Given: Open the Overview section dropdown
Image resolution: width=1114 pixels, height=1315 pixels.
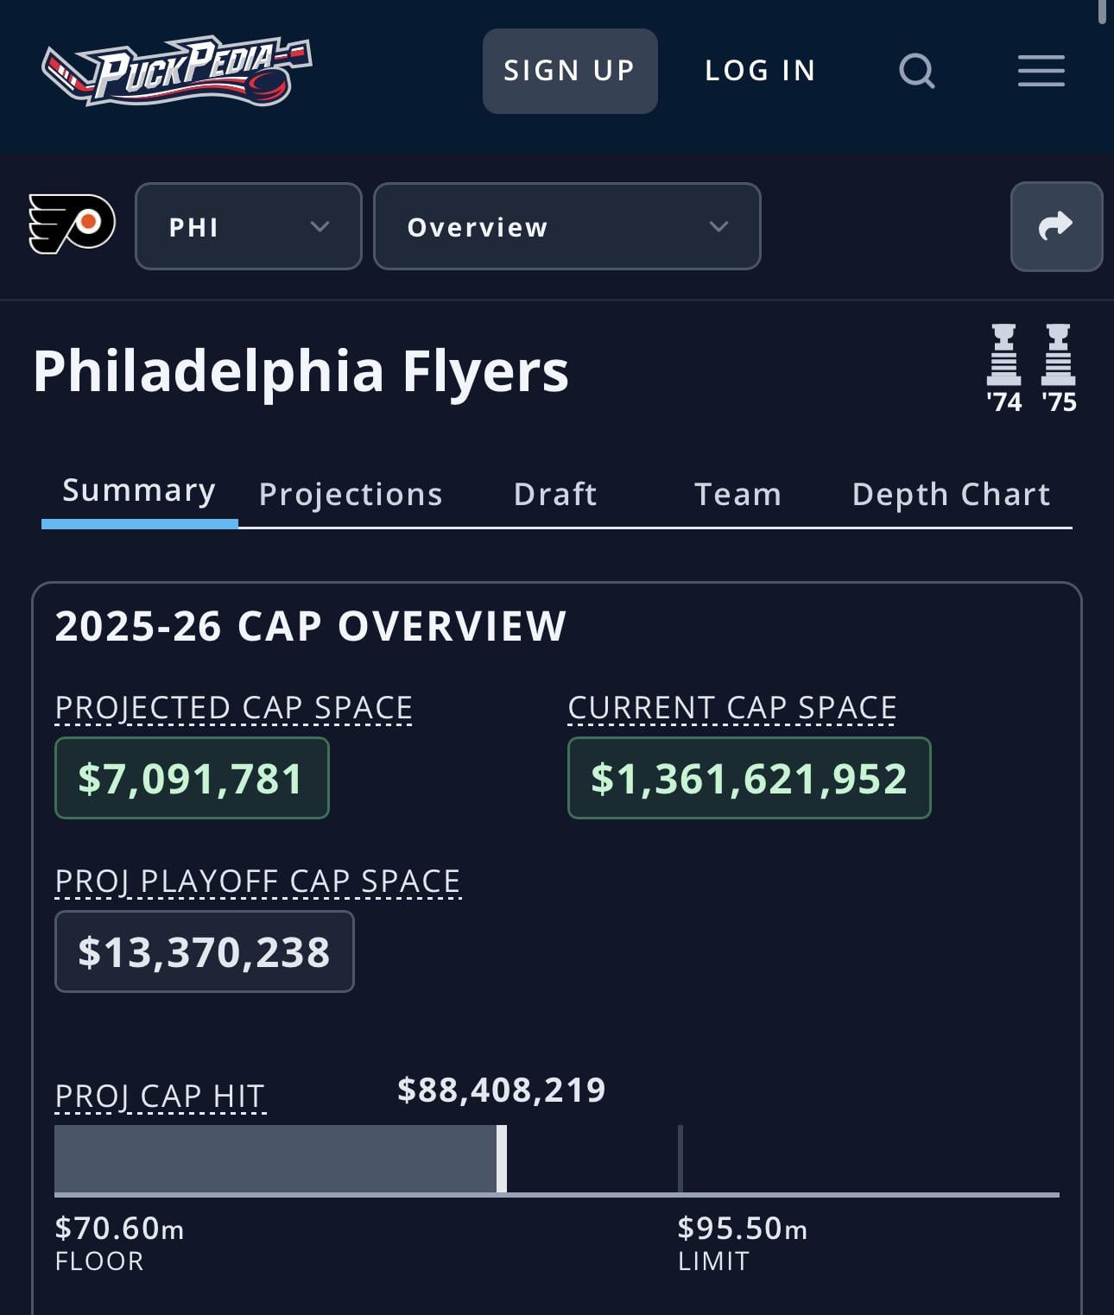Looking at the screenshot, I should [x=566, y=226].
